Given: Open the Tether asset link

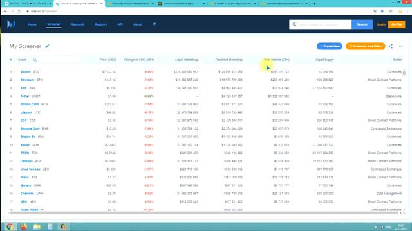Looking at the screenshot, I should pyautogui.click(x=24, y=96).
